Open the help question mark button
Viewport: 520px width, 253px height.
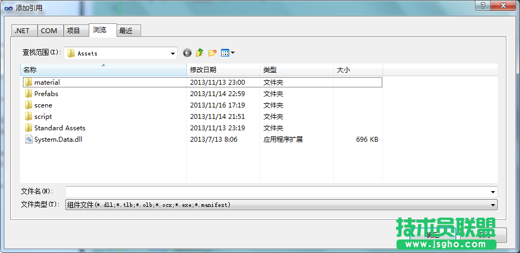point(482,5)
